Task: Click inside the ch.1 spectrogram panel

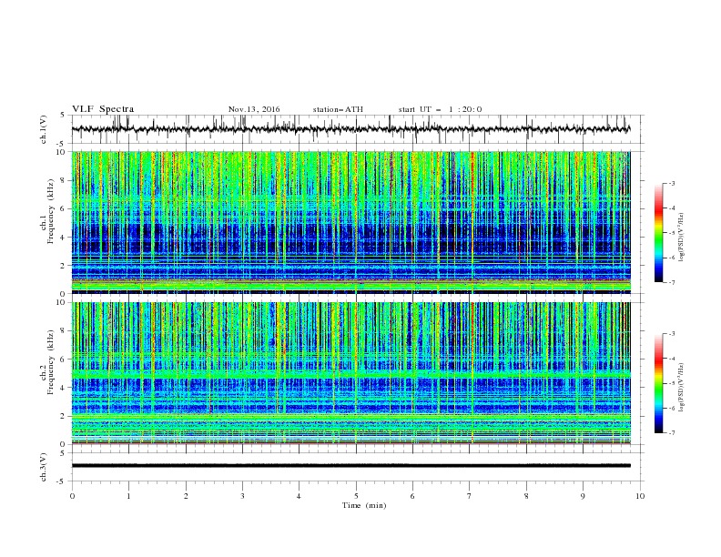Action: pyautogui.click(x=350, y=222)
